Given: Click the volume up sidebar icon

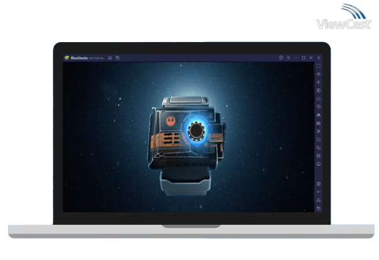Looking at the screenshot, I should click(319, 74).
